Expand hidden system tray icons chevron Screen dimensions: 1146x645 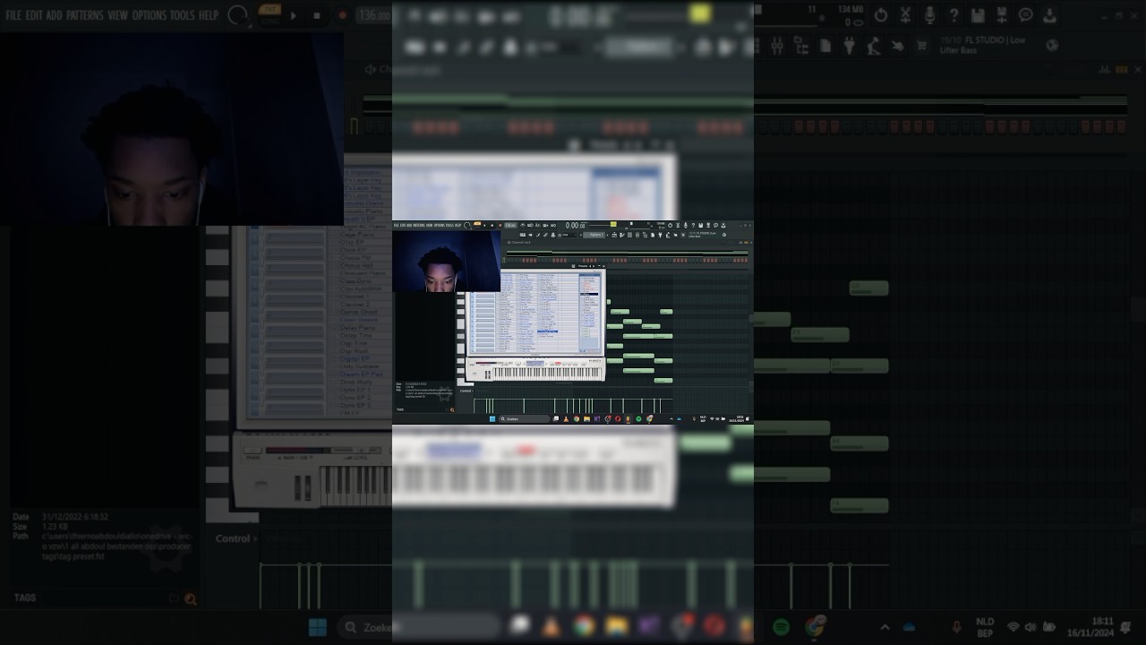click(x=885, y=627)
